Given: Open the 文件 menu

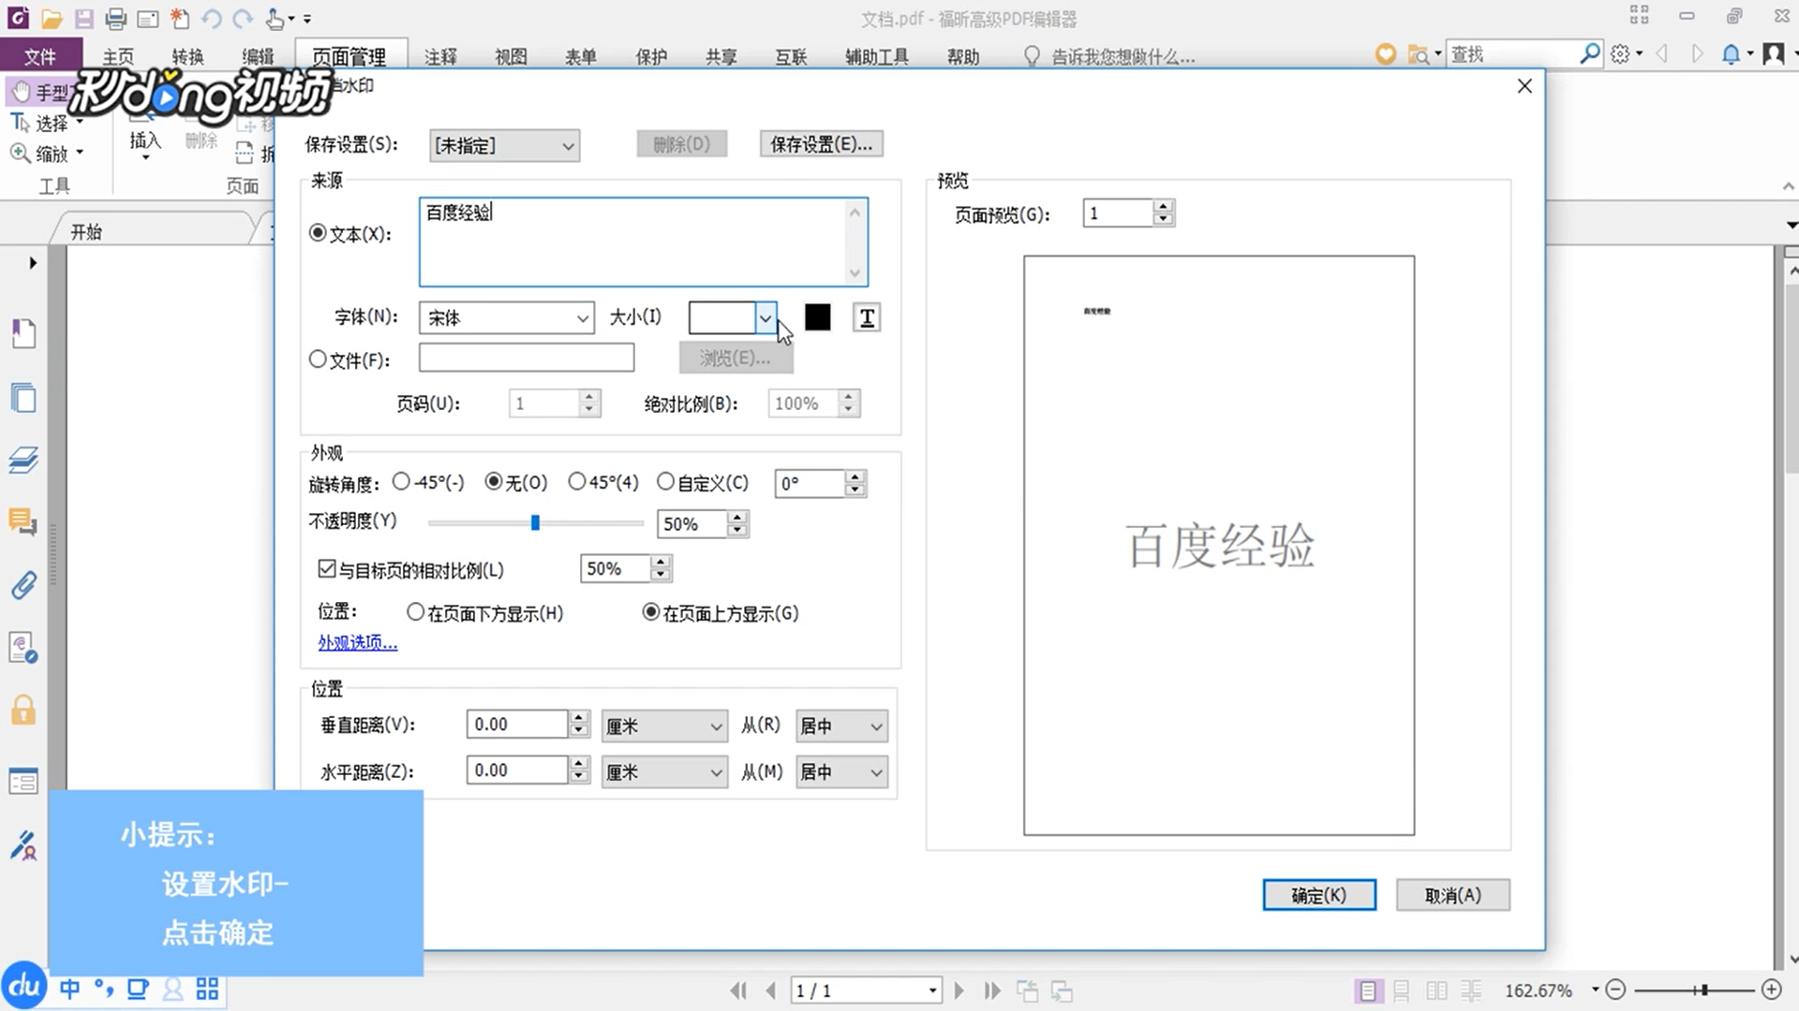Looking at the screenshot, I should [x=40, y=56].
